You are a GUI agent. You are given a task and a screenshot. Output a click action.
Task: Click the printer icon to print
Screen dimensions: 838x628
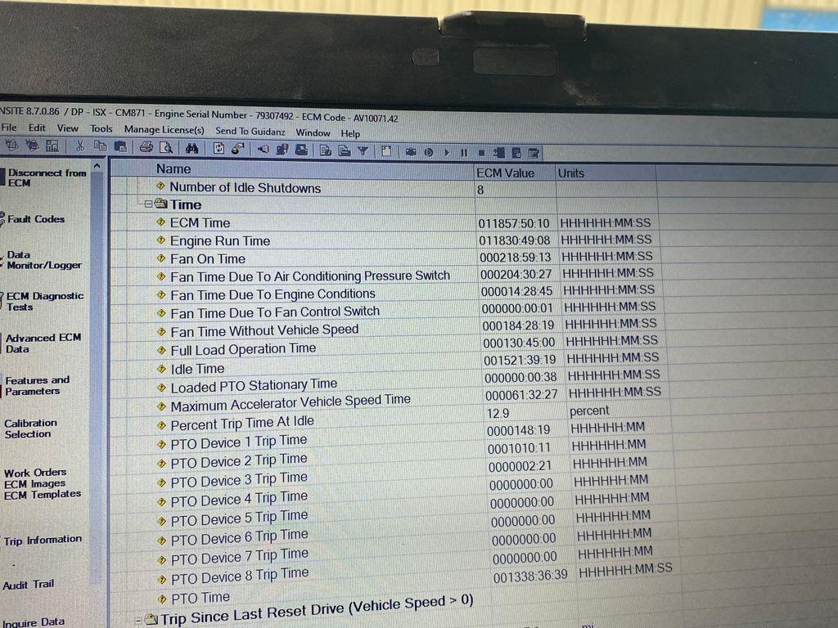146,147
